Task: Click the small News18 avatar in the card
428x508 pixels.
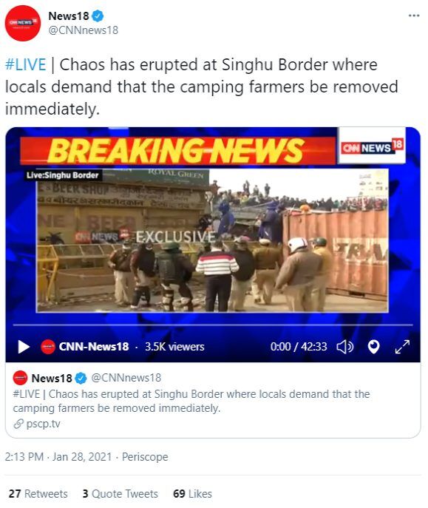Action: (x=20, y=378)
